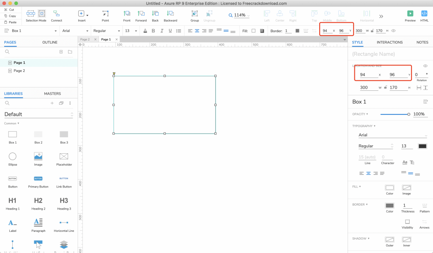This screenshot has width=433, height=253.
Task: Pick the Placeholder widget in library
Action: coord(64,156)
